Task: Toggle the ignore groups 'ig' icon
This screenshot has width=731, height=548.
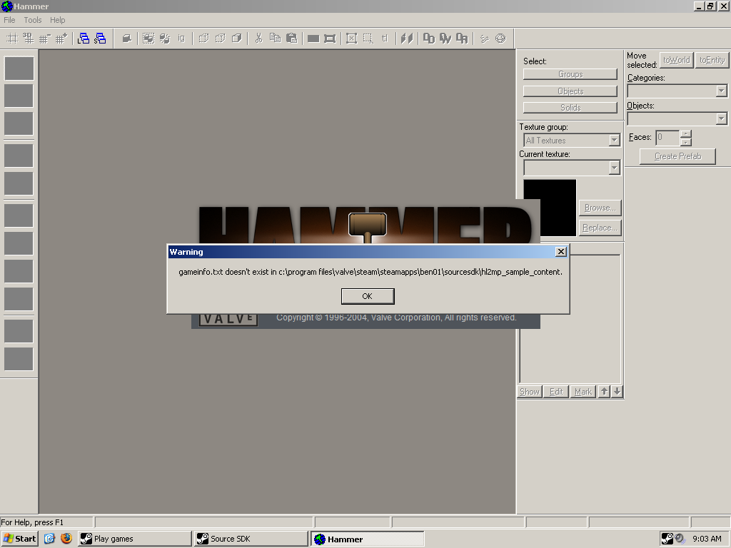Action: (x=181, y=39)
